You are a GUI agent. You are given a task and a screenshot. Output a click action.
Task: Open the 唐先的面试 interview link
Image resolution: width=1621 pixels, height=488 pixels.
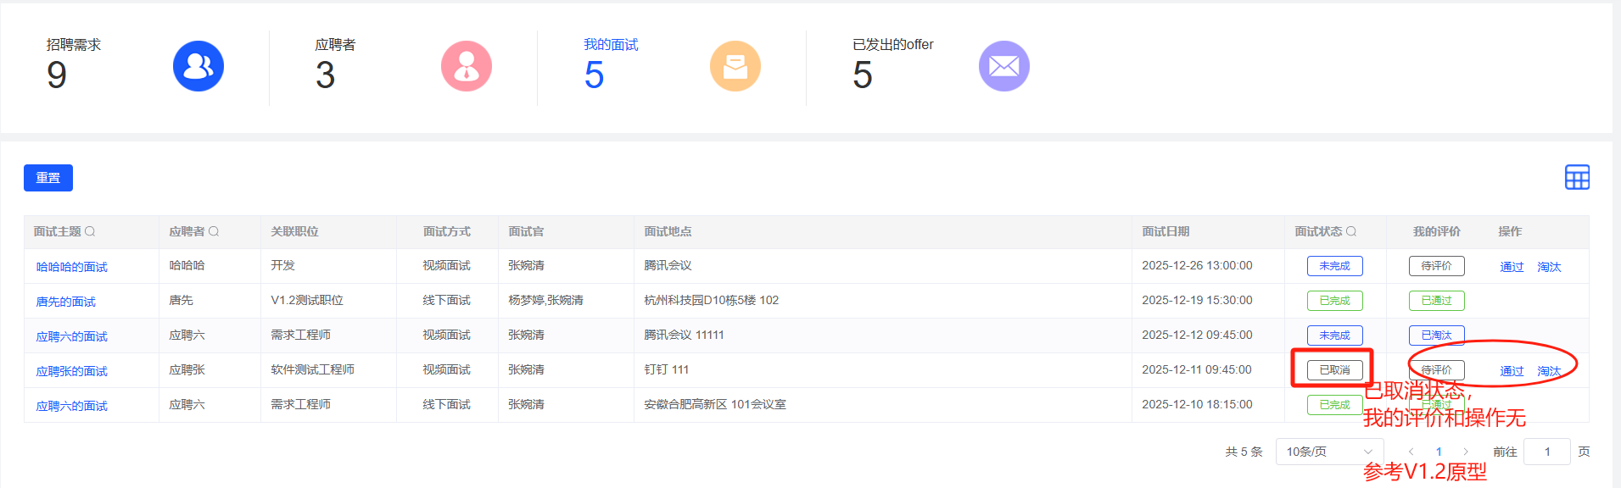pyautogui.click(x=66, y=302)
